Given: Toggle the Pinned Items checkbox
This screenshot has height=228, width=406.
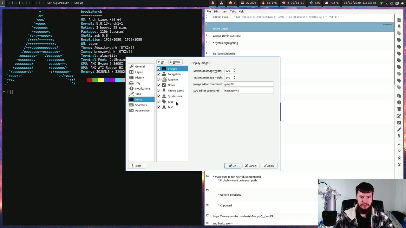Looking at the screenshot, I should [x=159, y=91].
